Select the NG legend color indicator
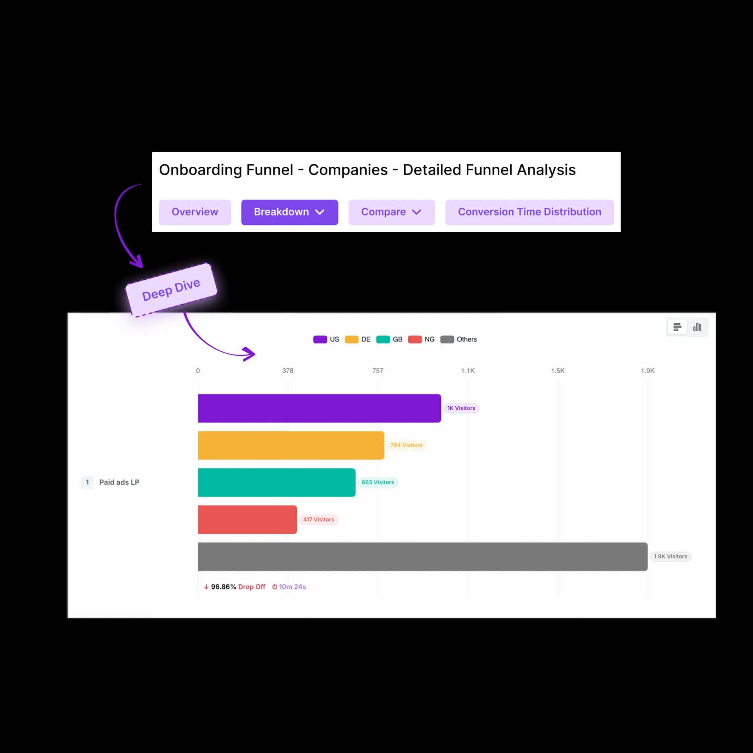This screenshot has height=753, width=753. tap(415, 339)
